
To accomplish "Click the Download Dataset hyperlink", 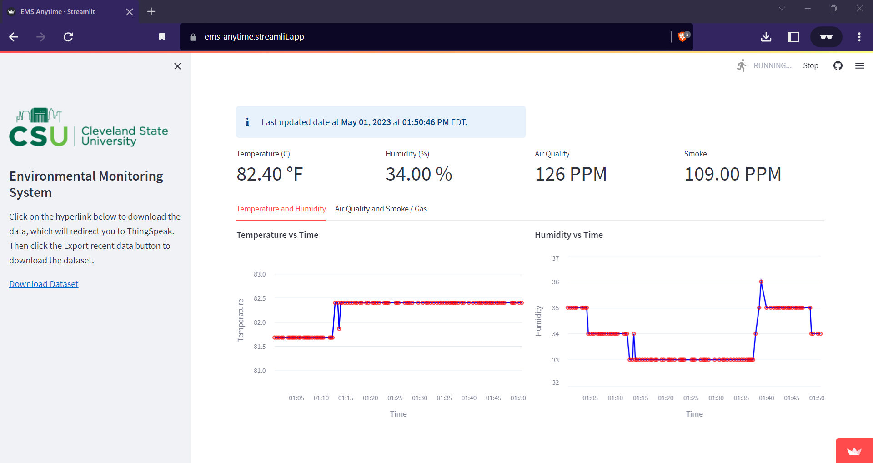I will [43, 283].
